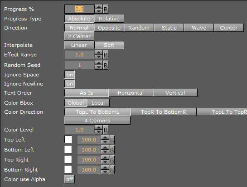247x187 pixels.
Task: Open Bottom Right color swatch
Action: [68, 169]
